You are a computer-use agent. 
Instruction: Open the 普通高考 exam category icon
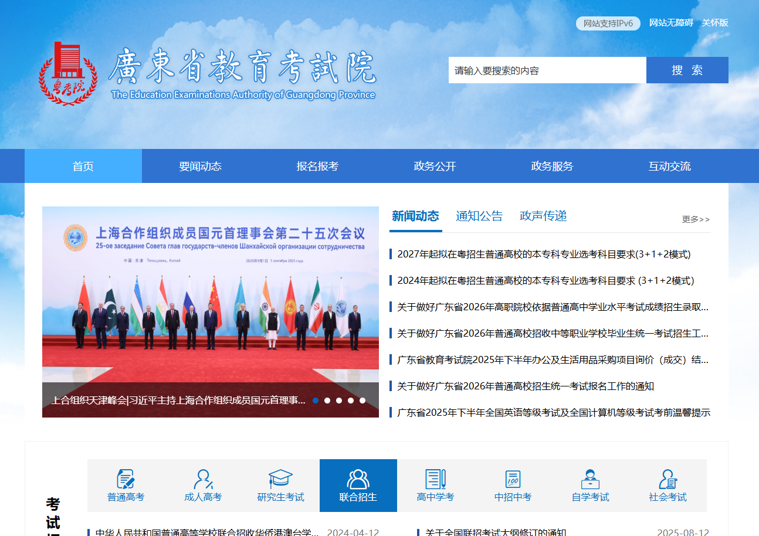[x=126, y=479]
